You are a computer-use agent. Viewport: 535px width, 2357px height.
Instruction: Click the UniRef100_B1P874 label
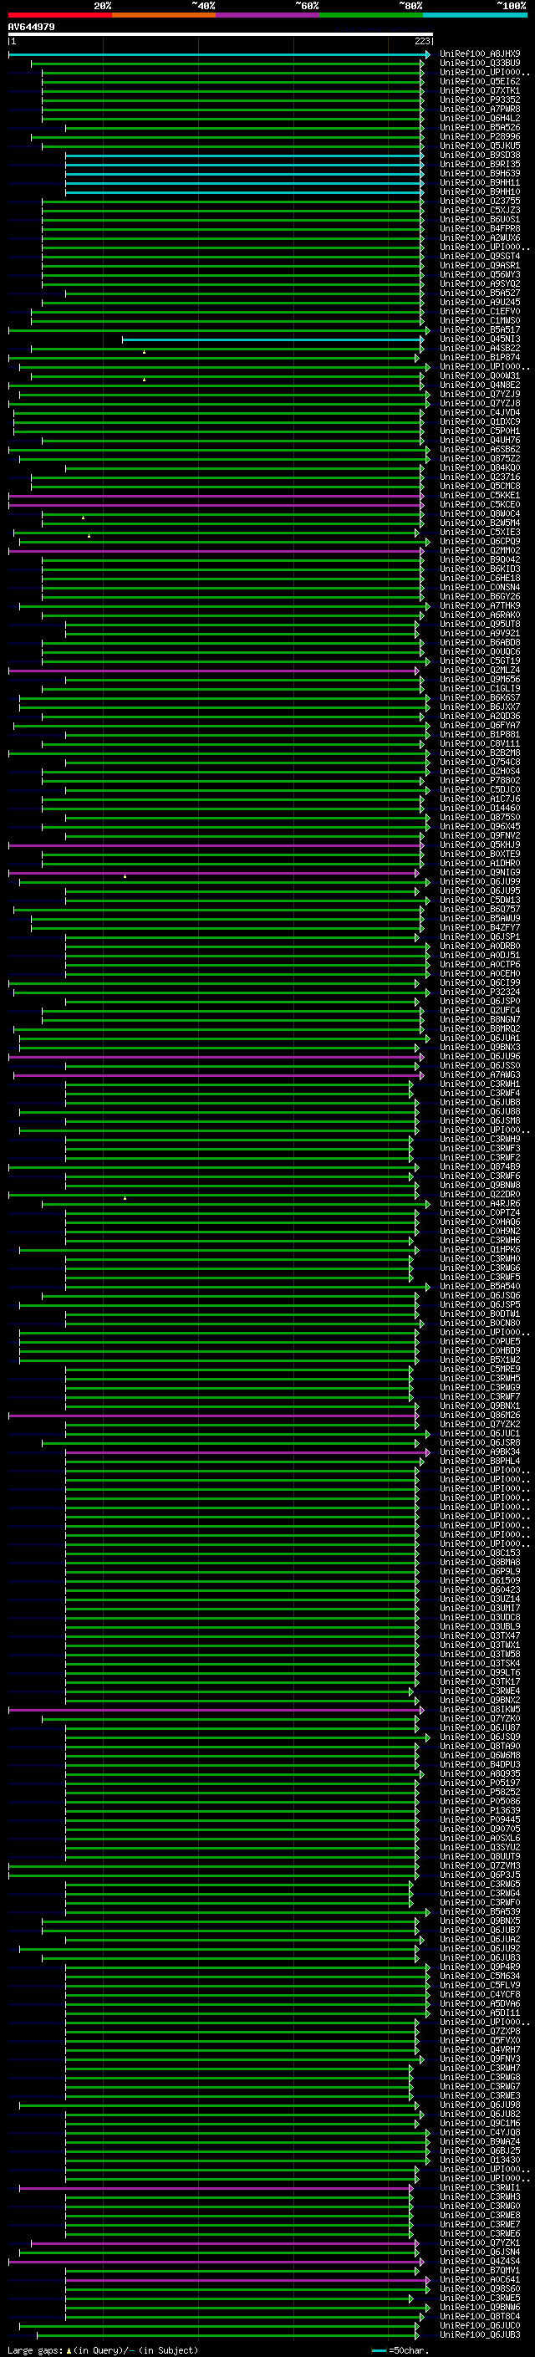pyautogui.click(x=480, y=358)
